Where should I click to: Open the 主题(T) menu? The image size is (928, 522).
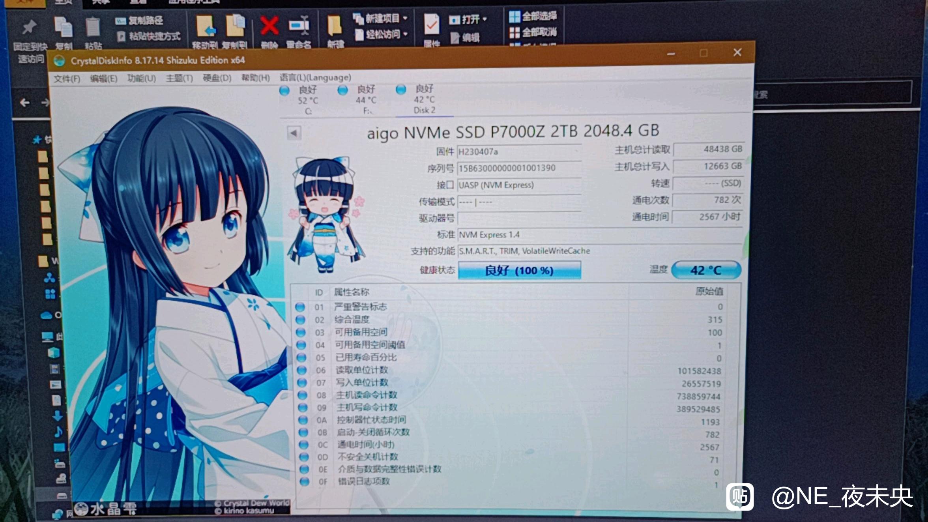pos(179,78)
